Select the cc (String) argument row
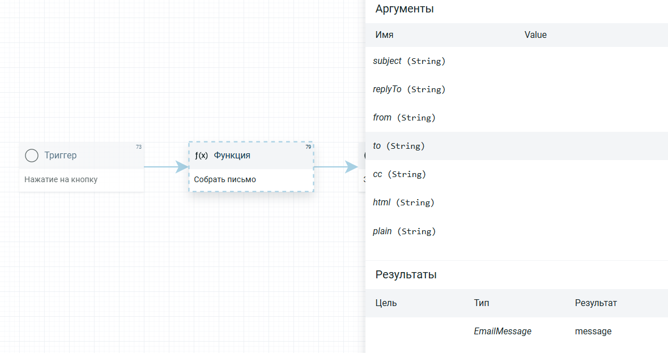 [517, 174]
